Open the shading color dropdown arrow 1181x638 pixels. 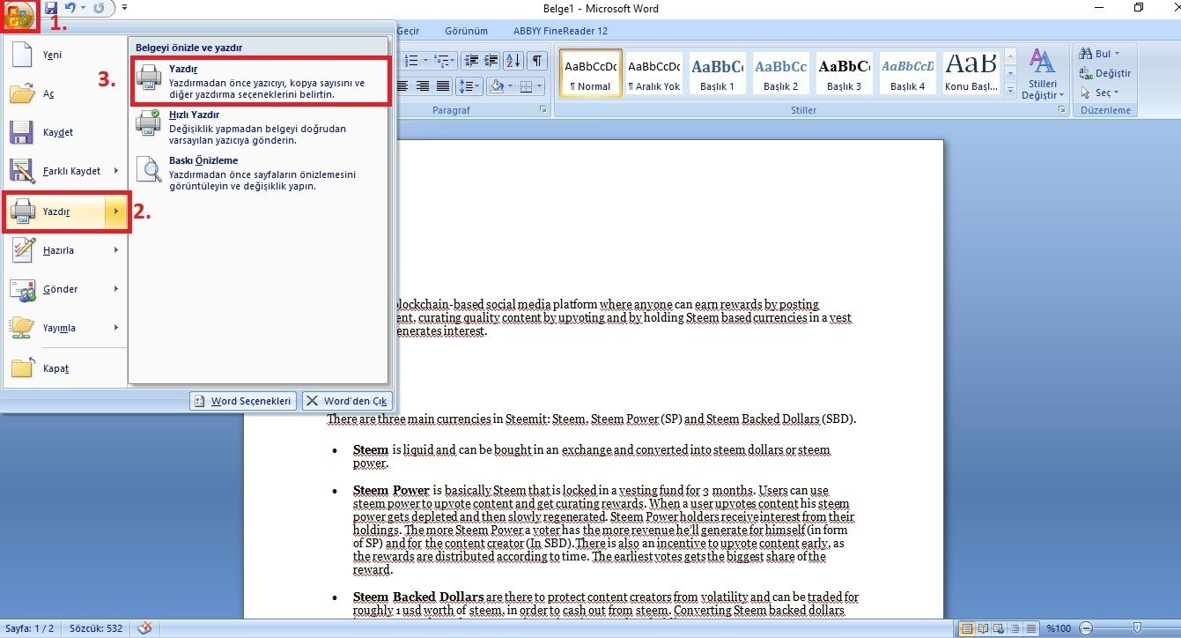coord(510,85)
